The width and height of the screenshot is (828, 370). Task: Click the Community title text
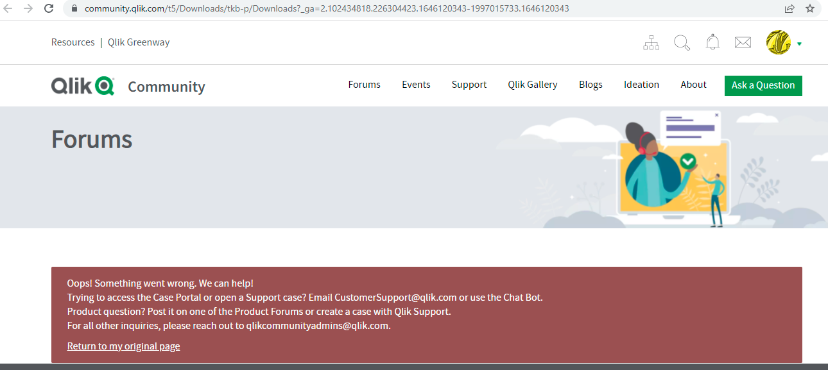pyautogui.click(x=166, y=87)
